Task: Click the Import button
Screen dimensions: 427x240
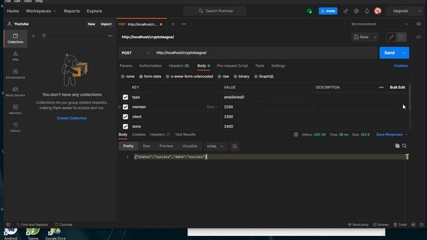Action: click(106, 24)
